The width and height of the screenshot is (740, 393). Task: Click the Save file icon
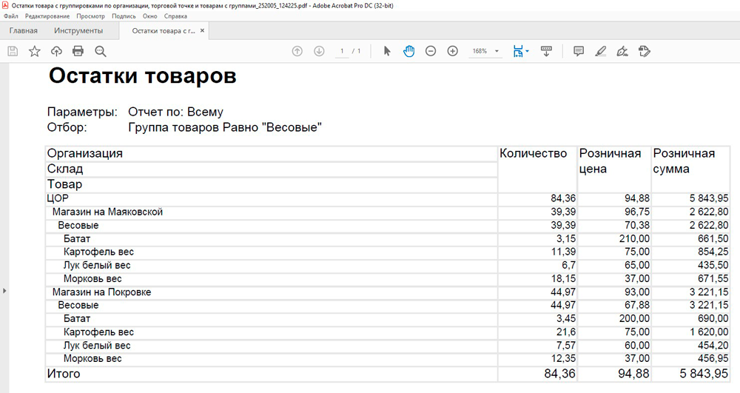click(13, 51)
